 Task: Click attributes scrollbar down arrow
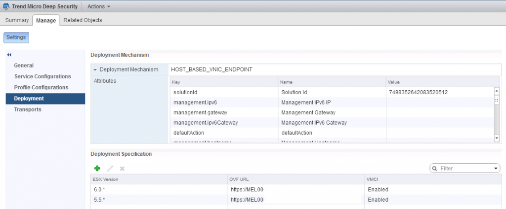497,138
